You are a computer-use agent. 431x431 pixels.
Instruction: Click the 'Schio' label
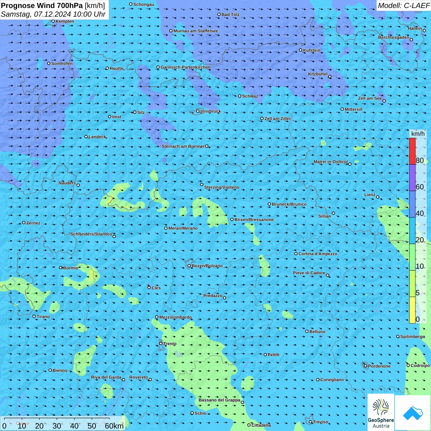[x=200, y=413]
